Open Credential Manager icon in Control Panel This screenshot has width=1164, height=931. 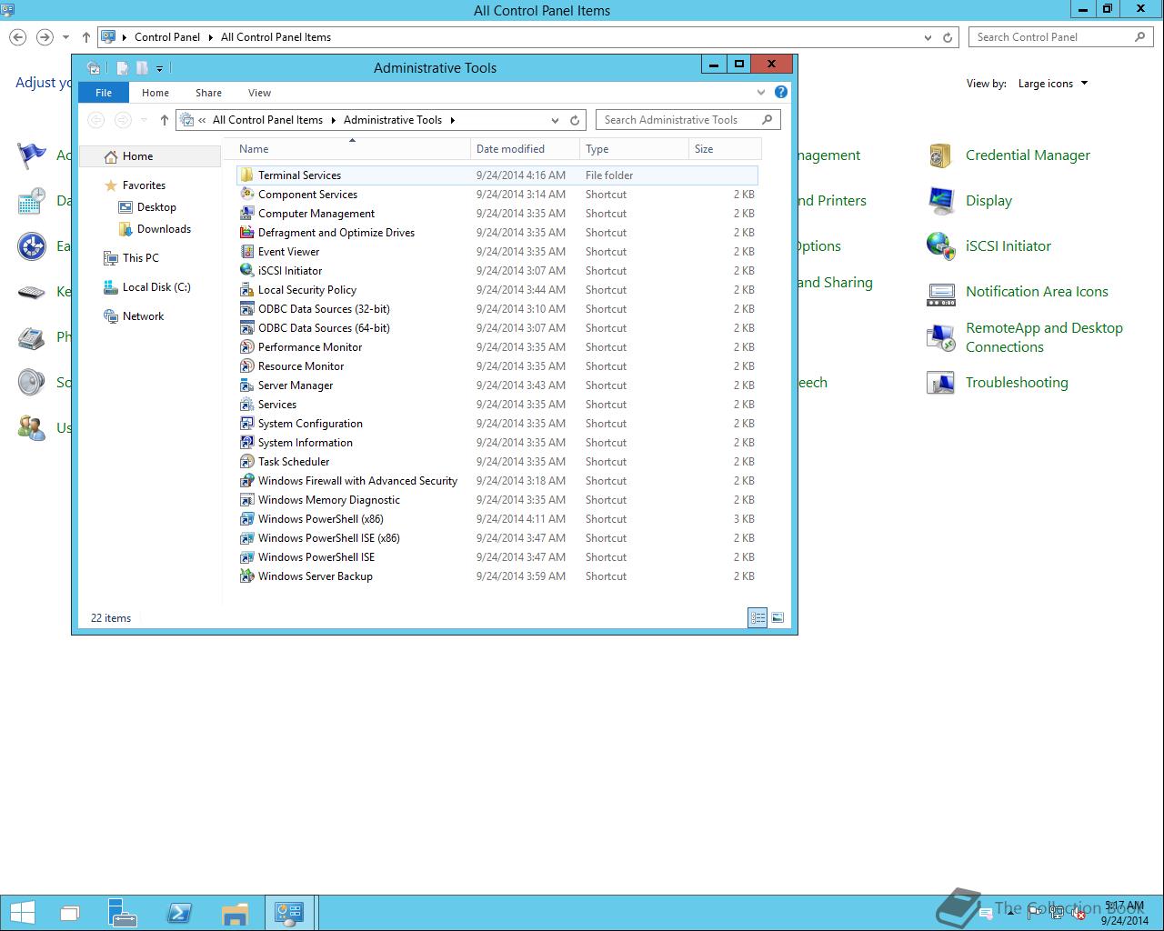click(x=940, y=155)
